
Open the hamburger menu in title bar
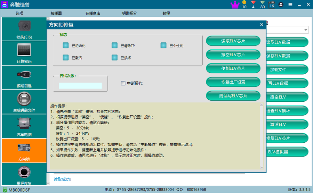(290, 5)
